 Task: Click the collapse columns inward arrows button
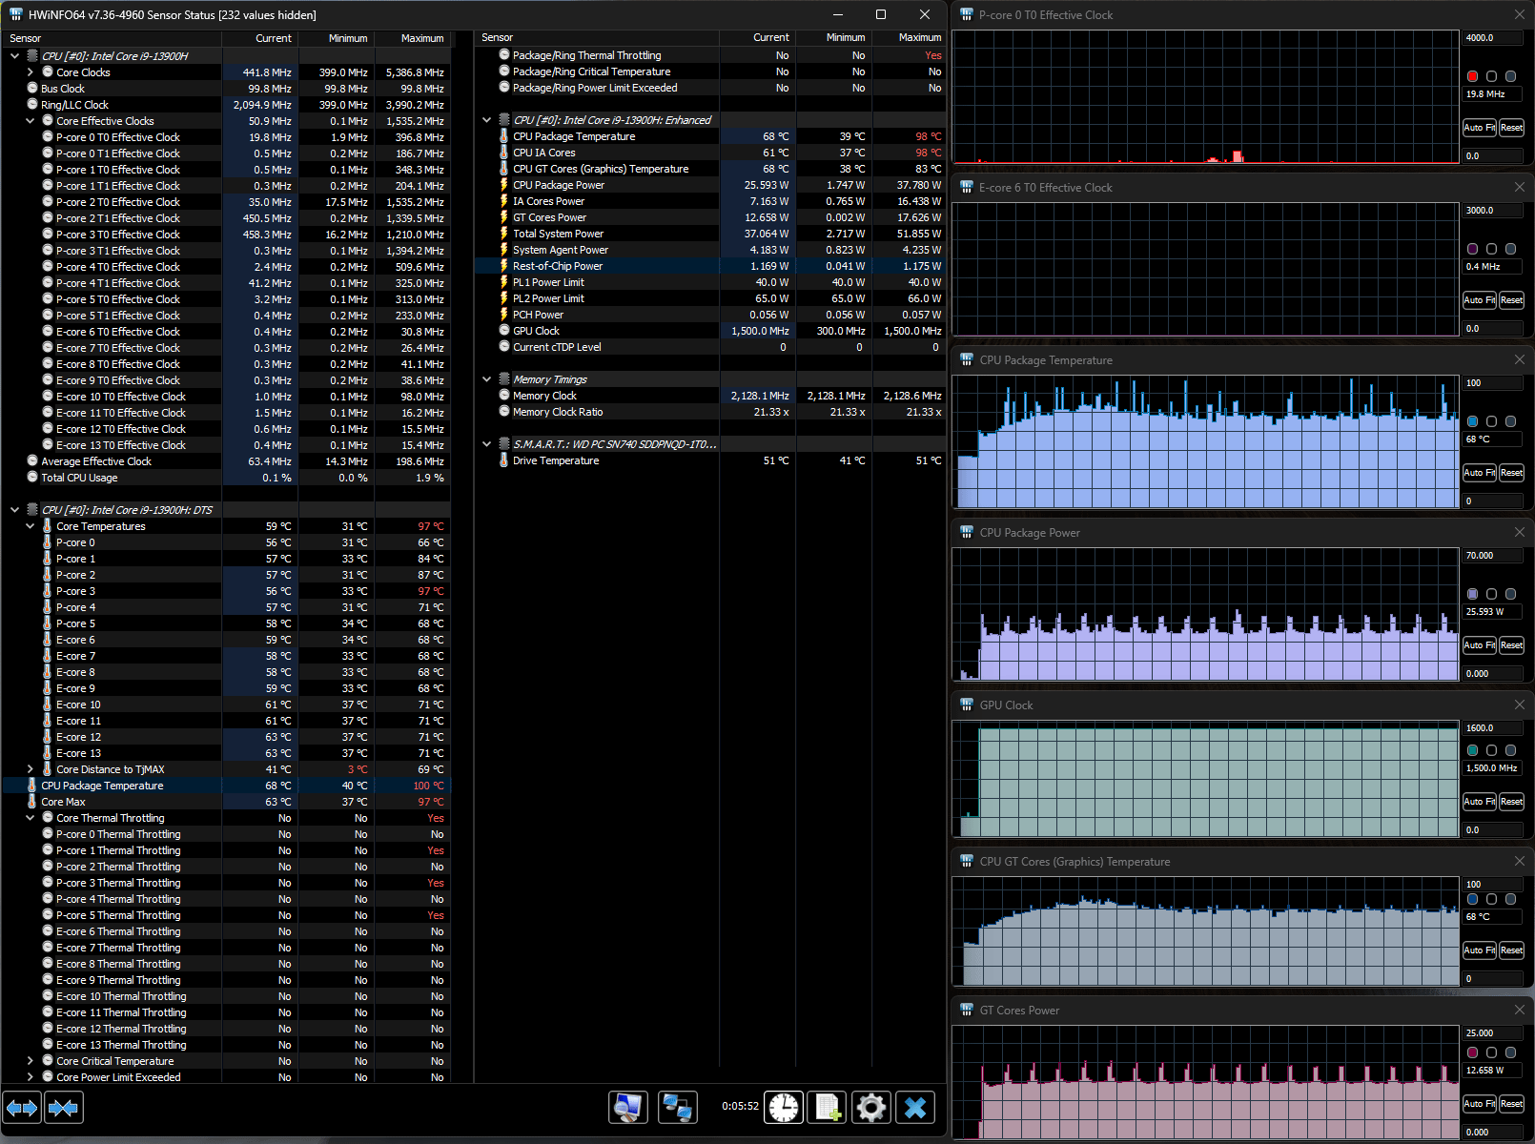[x=64, y=1107]
